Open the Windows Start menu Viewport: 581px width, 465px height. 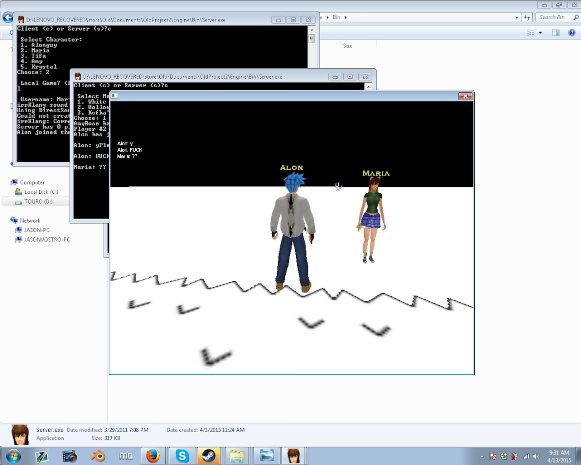coord(14,456)
